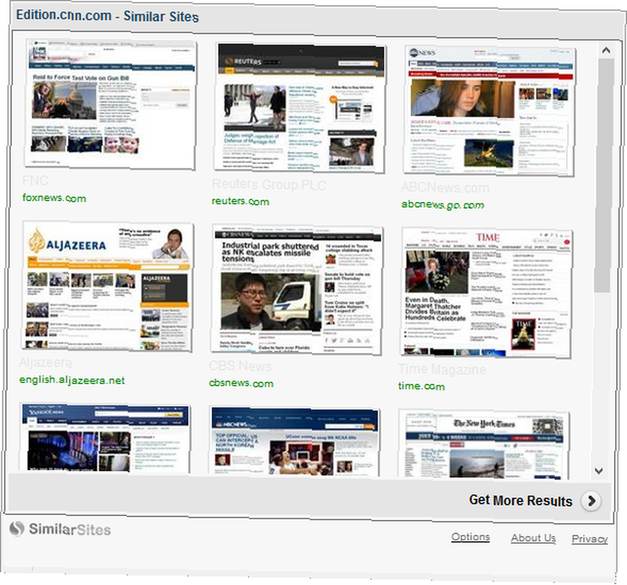Image resolution: width=627 pixels, height=585 pixels.
Task: Click the Reuters Group PLC title
Action: click(x=269, y=184)
